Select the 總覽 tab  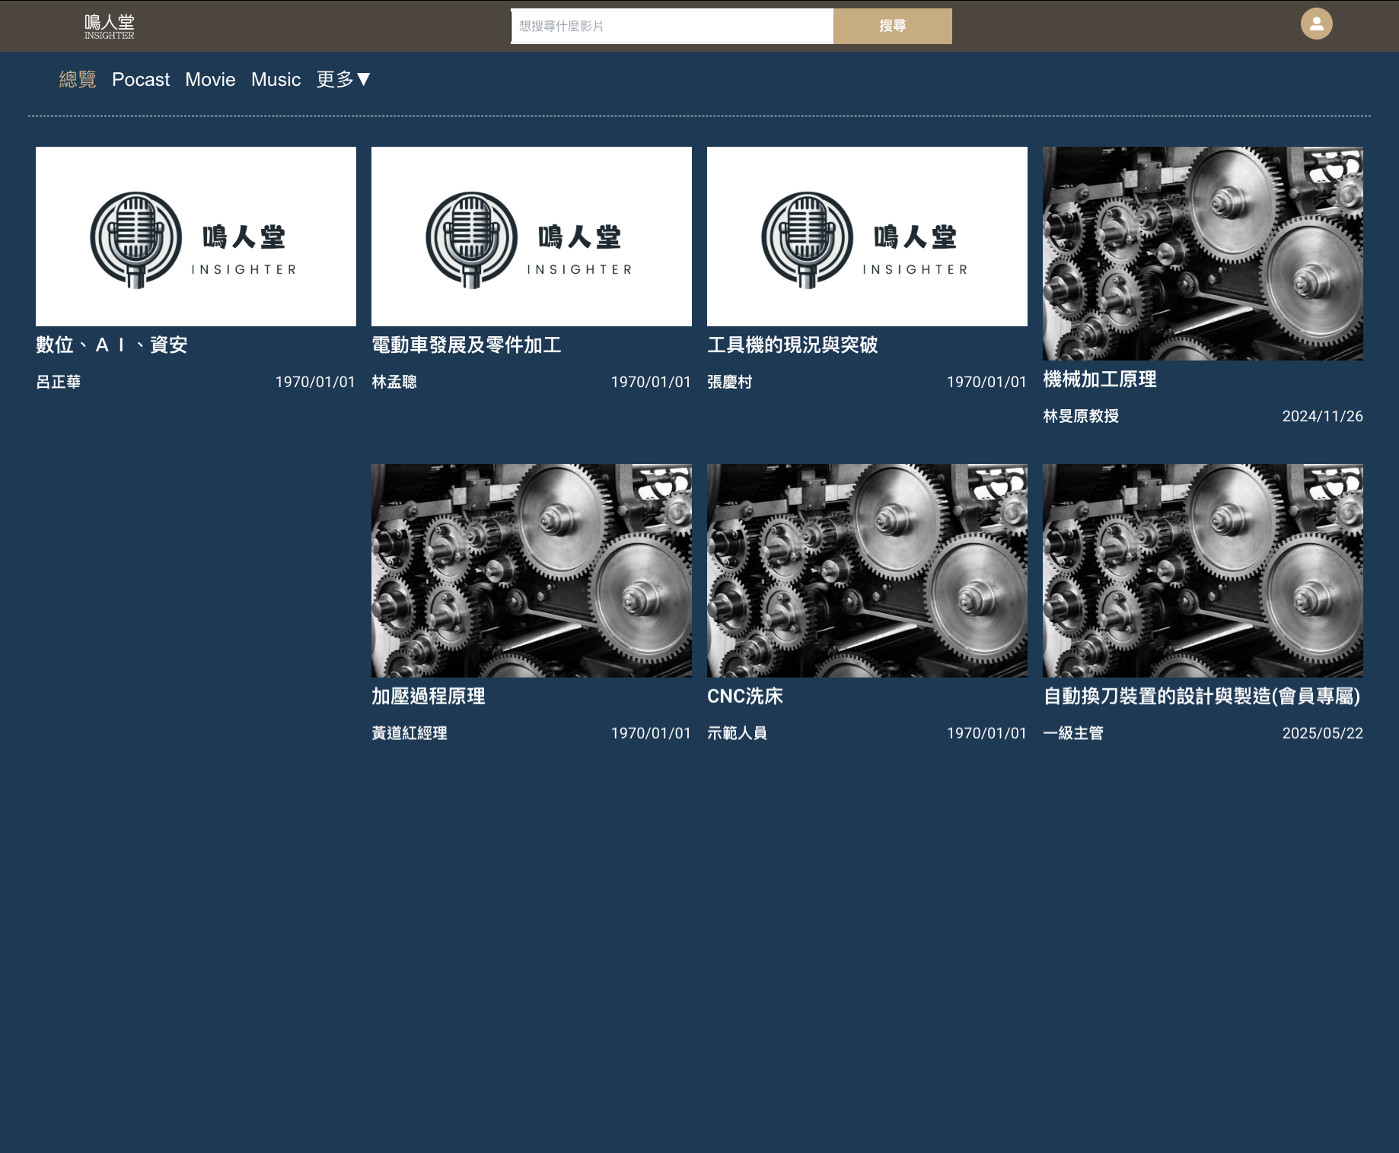(x=78, y=79)
